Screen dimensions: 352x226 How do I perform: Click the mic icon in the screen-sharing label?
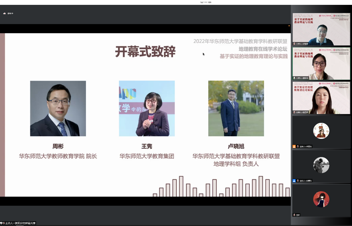4,223
